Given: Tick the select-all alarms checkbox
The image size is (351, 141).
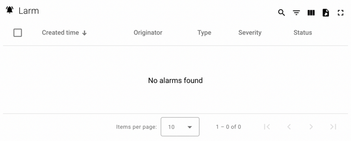Looking at the screenshot, I should click(17, 33).
